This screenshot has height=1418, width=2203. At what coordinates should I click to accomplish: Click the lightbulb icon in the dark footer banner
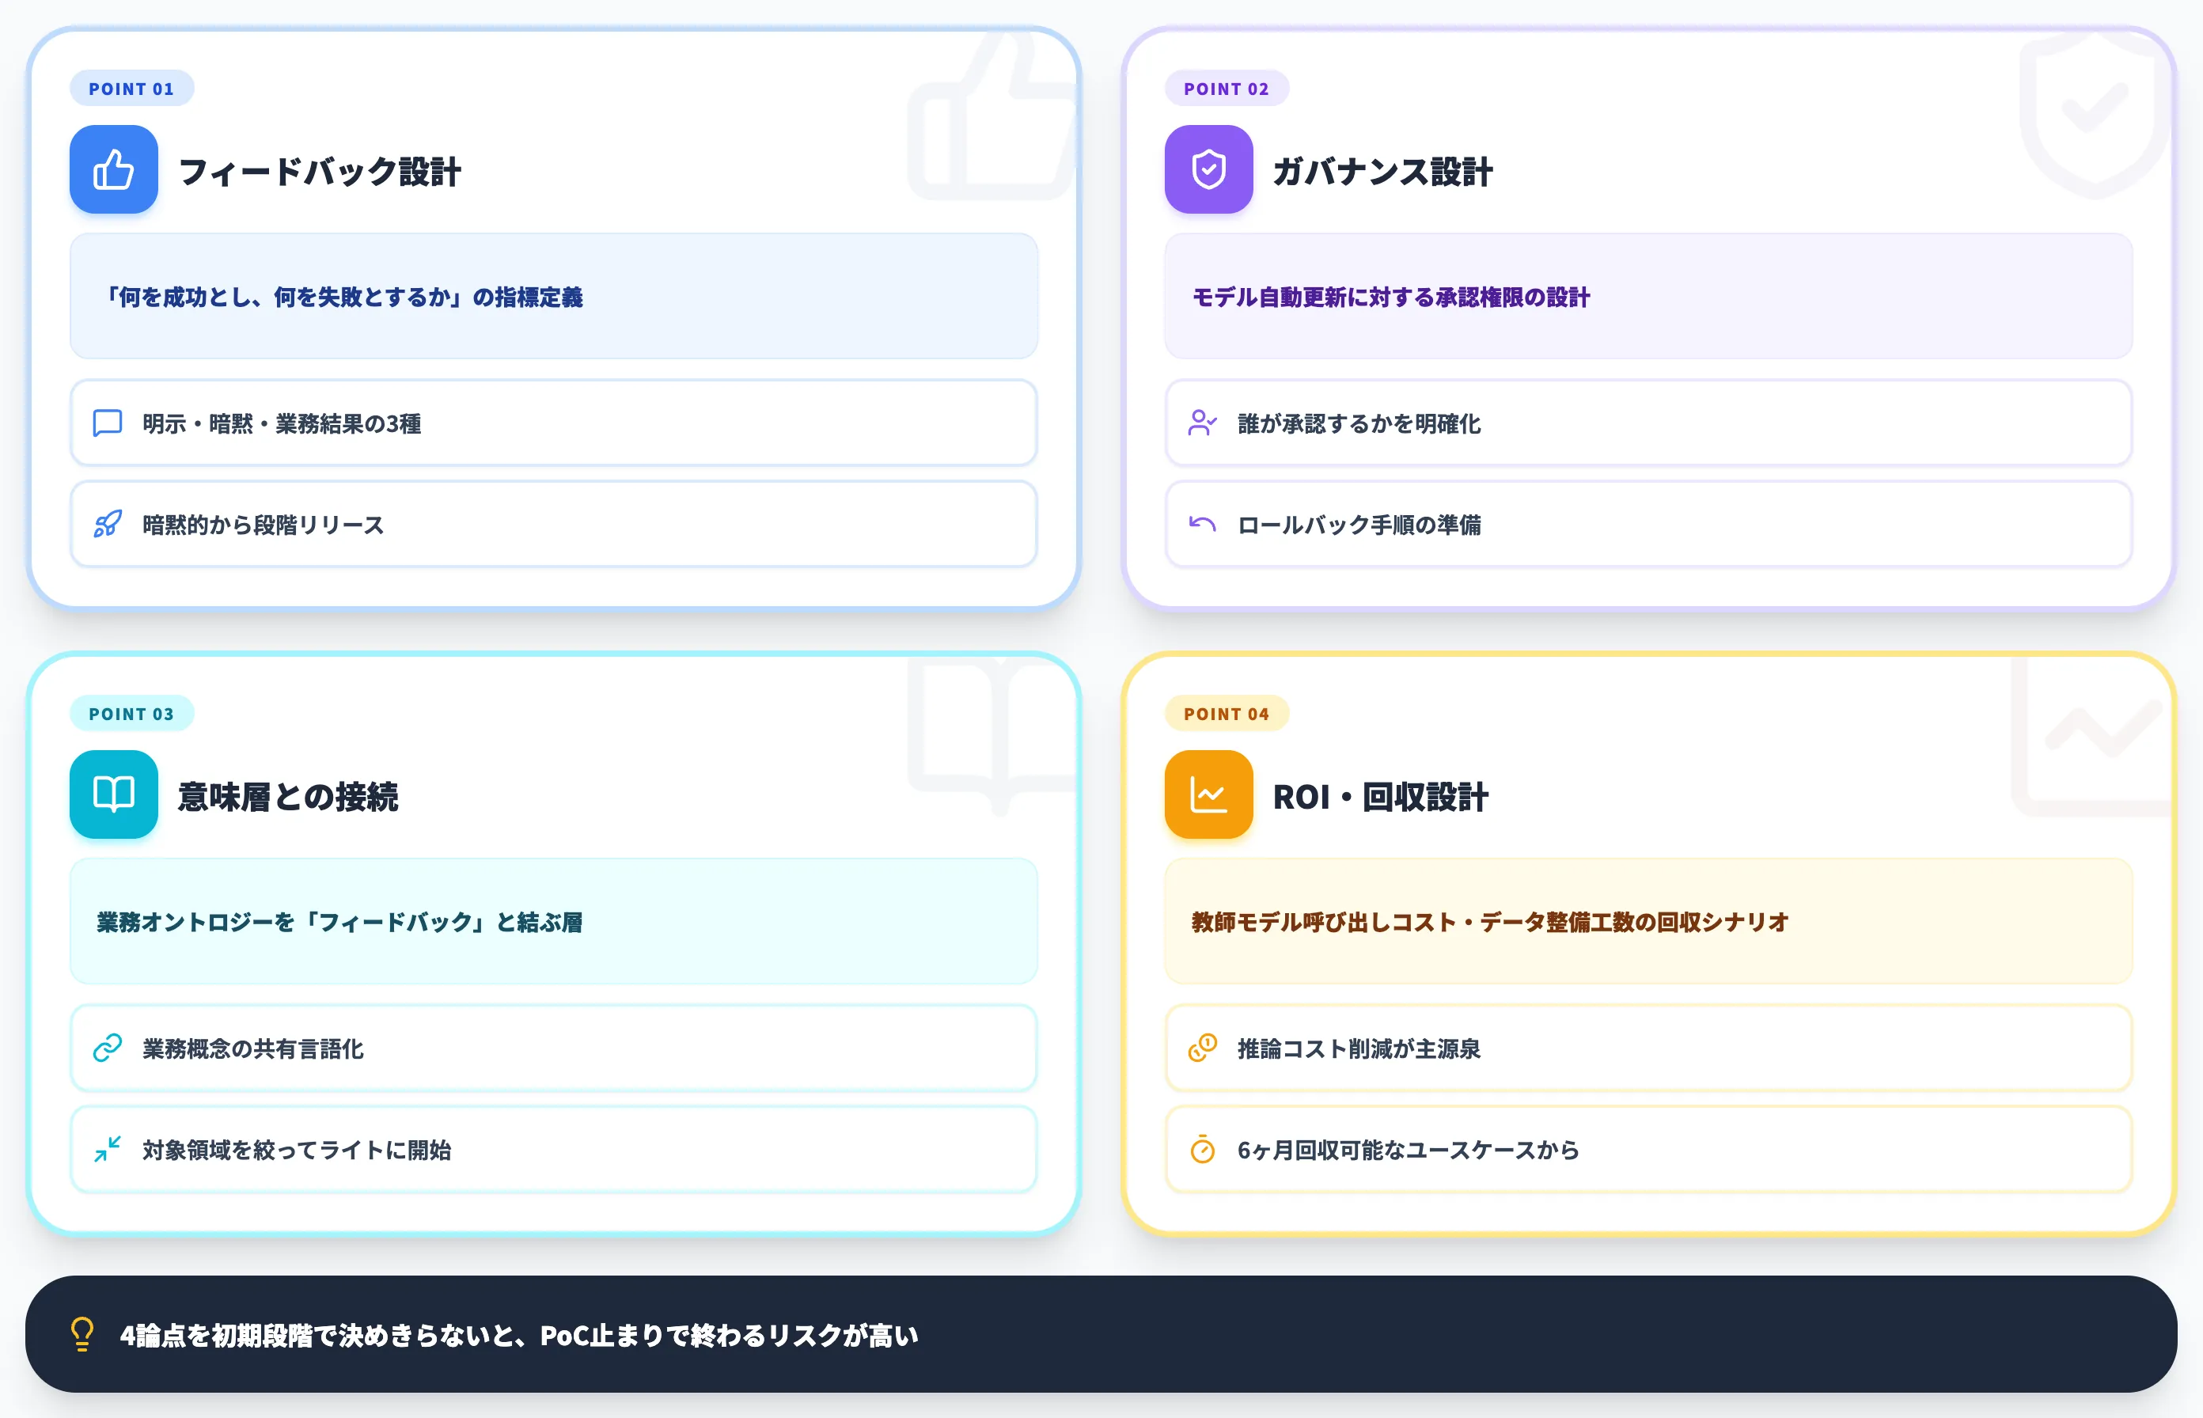pos(82,1334)
